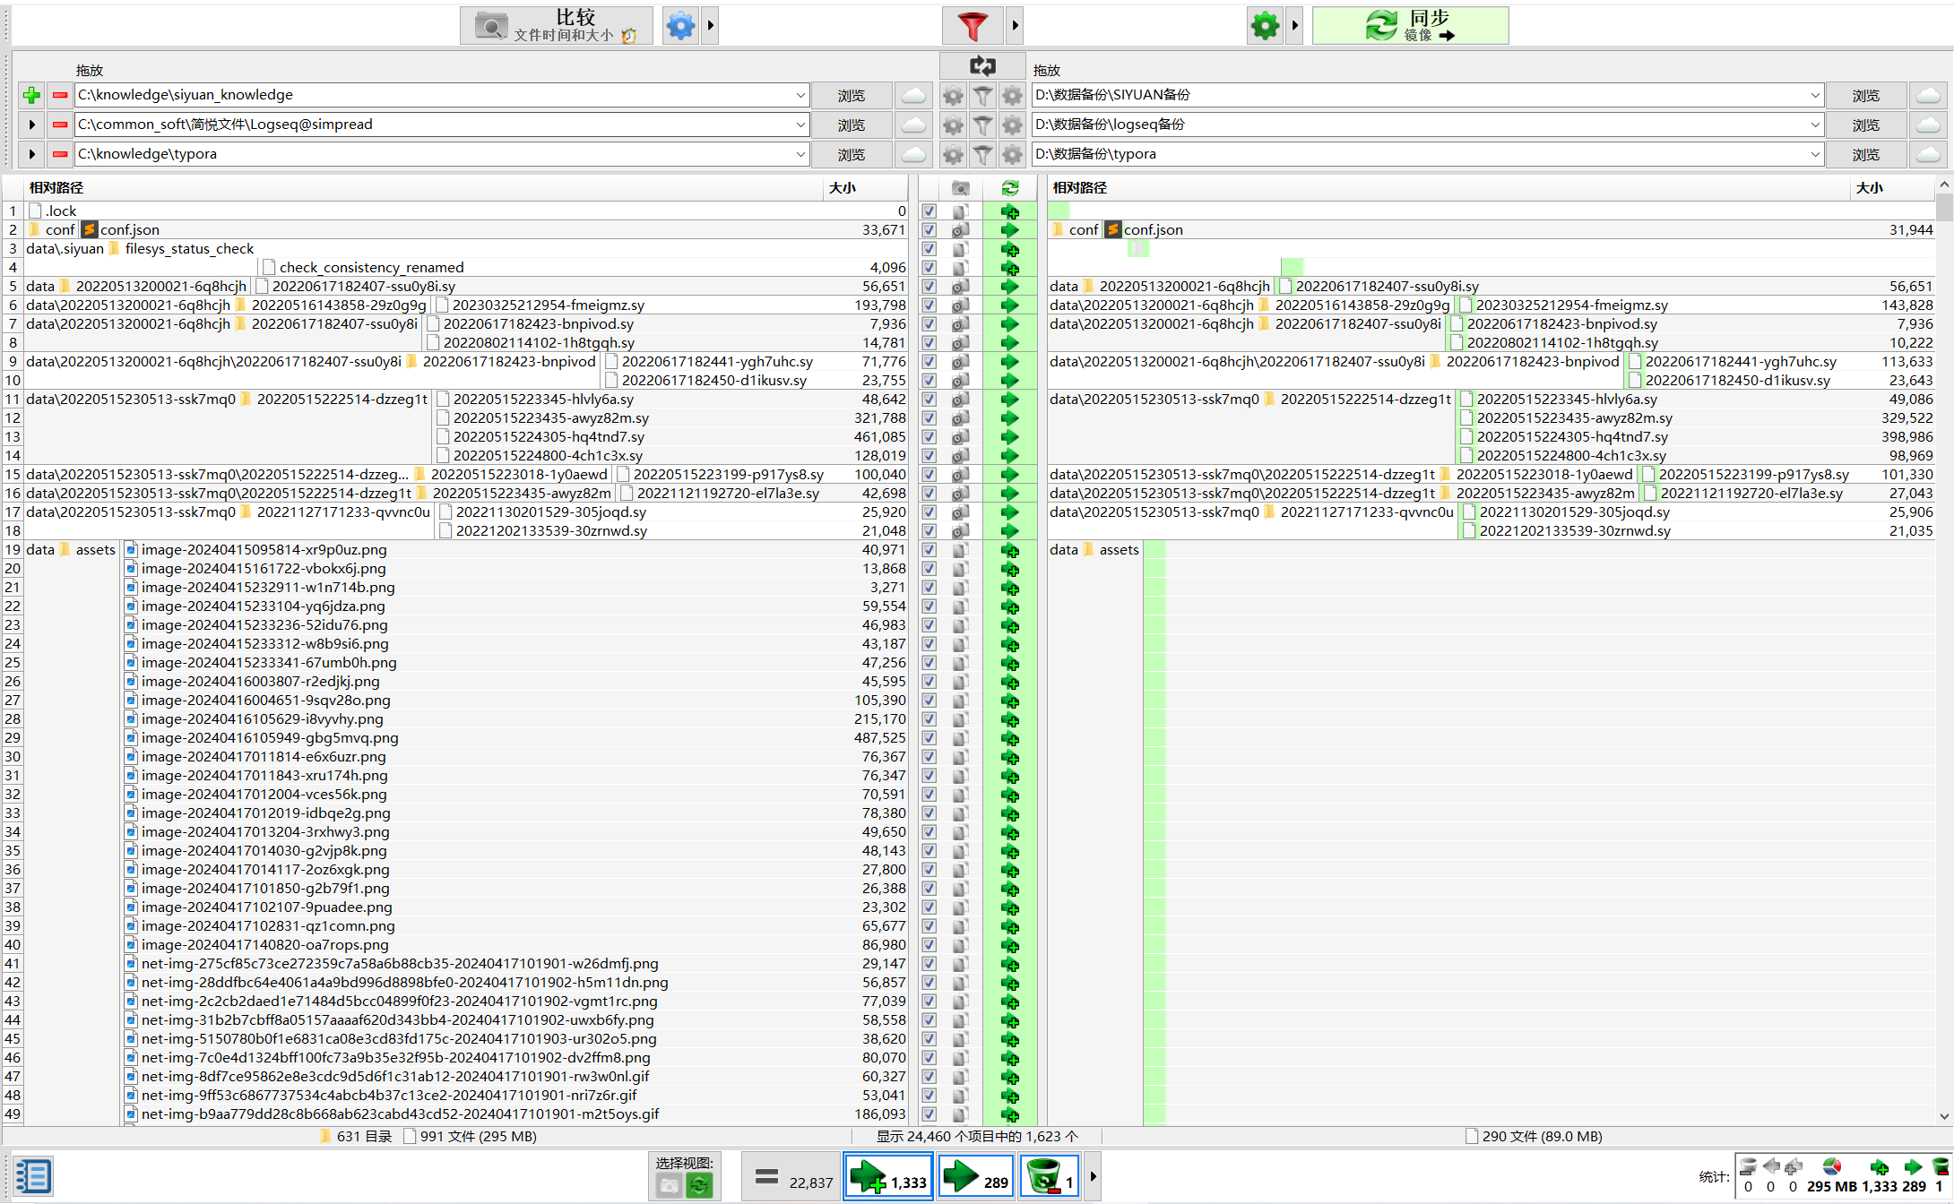Sort left pane by 大小 column

(866, 188)
